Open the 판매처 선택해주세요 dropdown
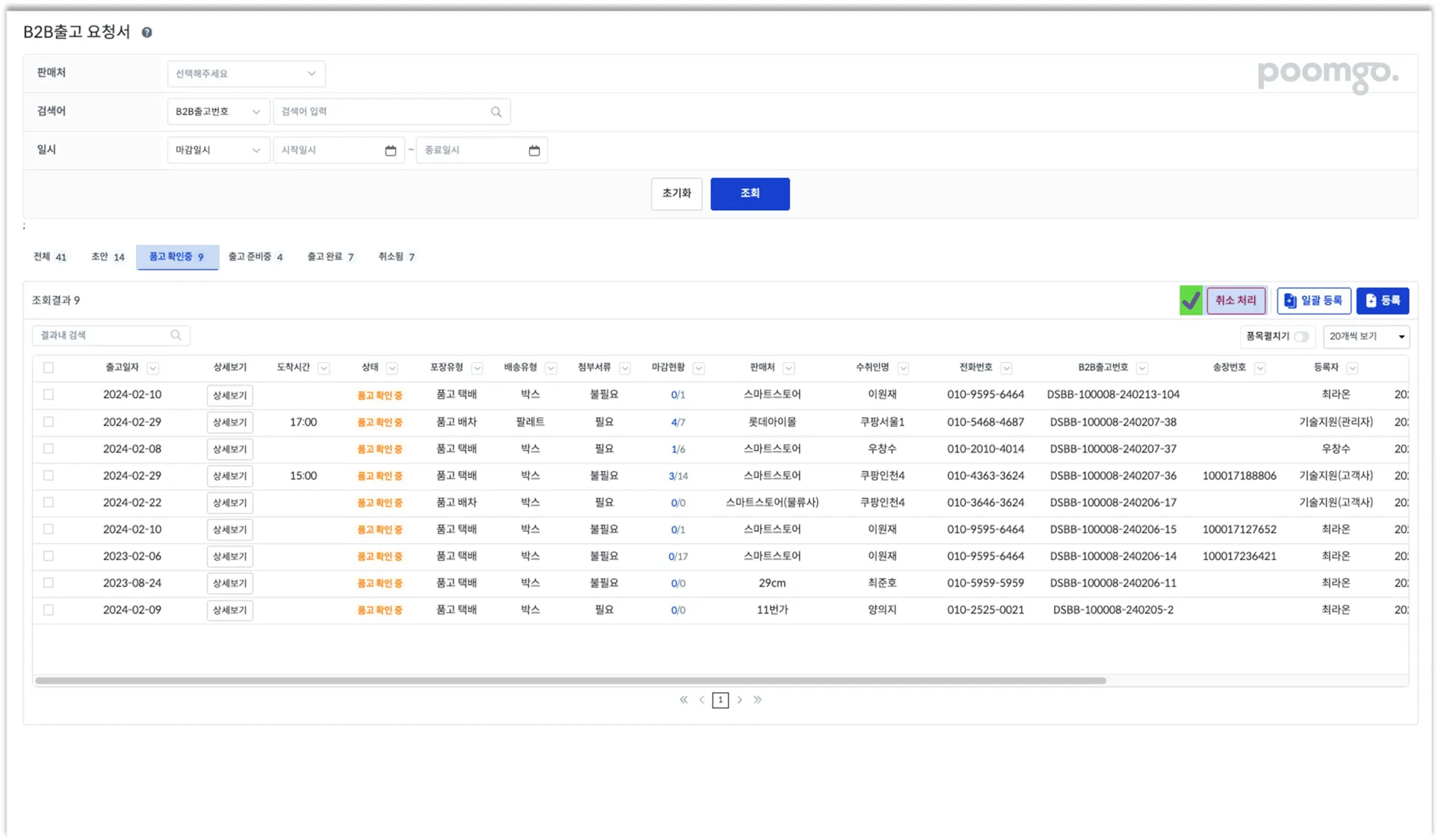The image size is (1438, 840). (246, 73)
